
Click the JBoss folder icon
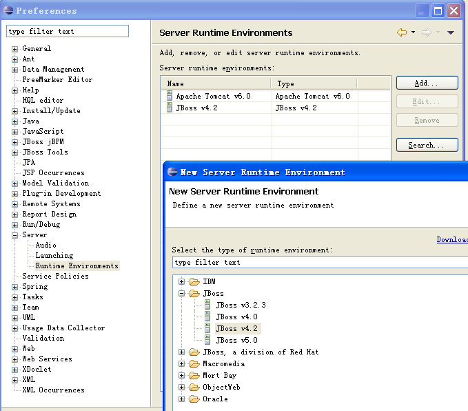point(194,294)
